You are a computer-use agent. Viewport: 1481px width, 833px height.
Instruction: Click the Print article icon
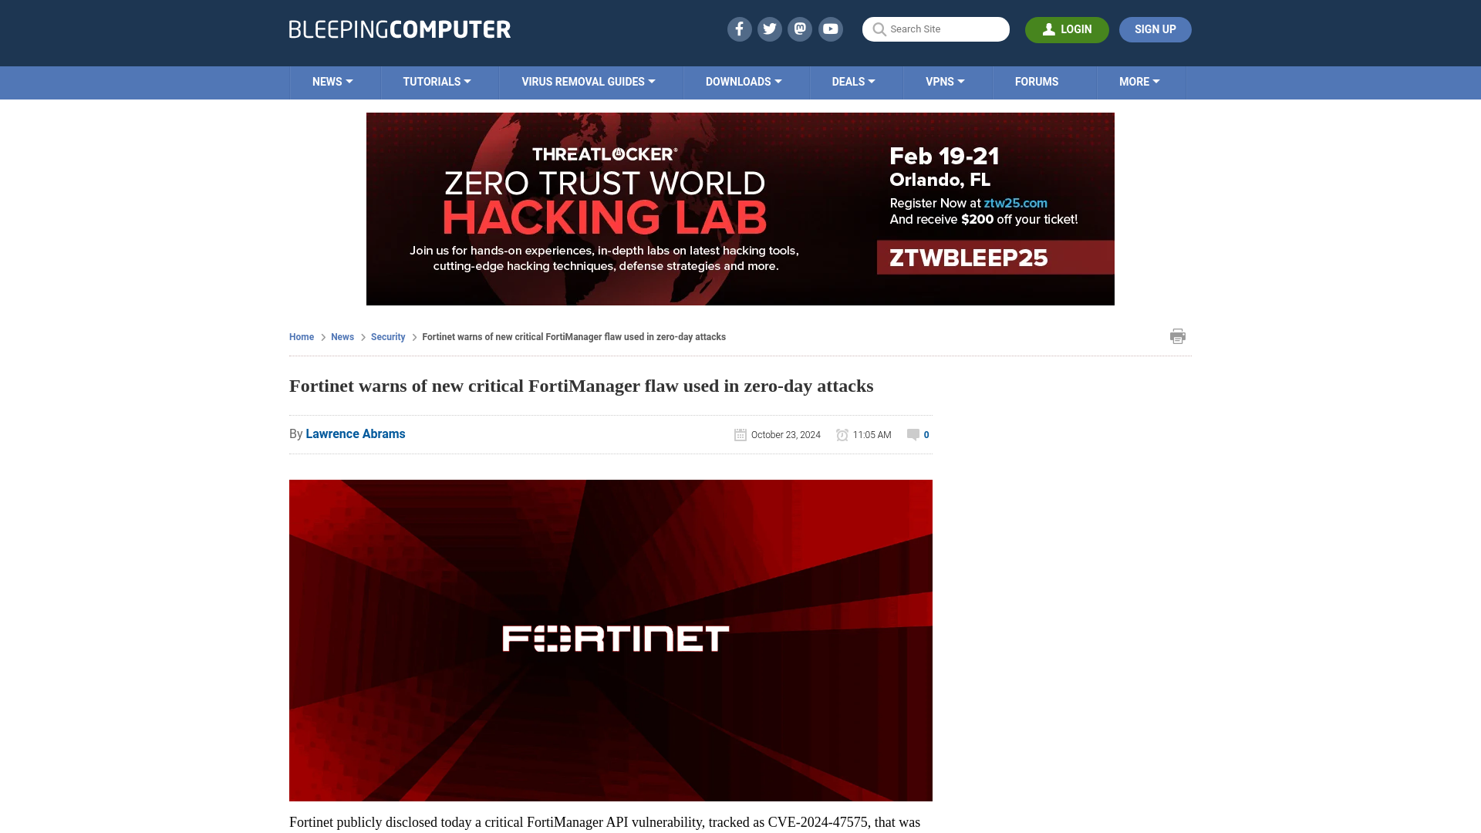tap(1178, 336)
